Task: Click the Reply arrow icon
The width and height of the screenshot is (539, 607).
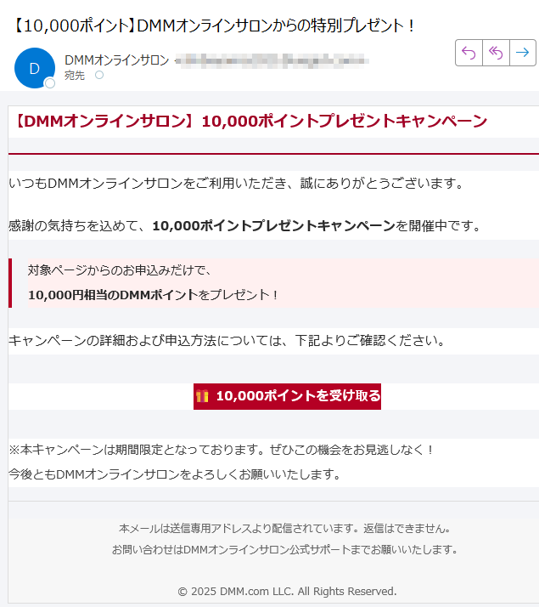Action: 469,53
